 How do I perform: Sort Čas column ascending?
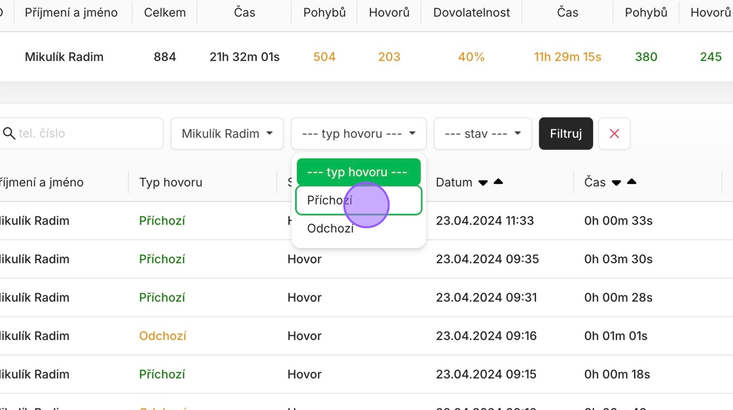point(632,181)
